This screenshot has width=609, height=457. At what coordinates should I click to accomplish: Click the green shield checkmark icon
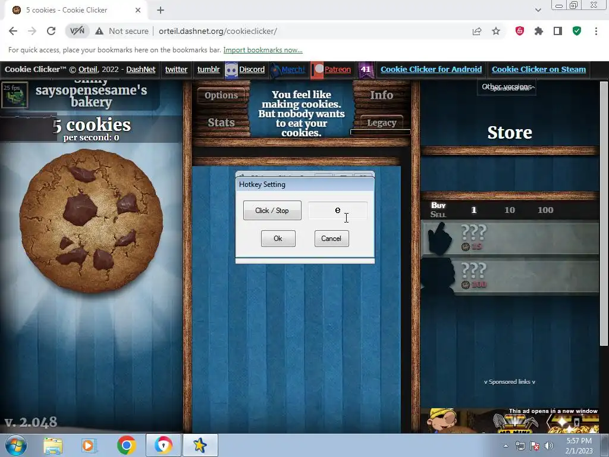coord(577,31)
